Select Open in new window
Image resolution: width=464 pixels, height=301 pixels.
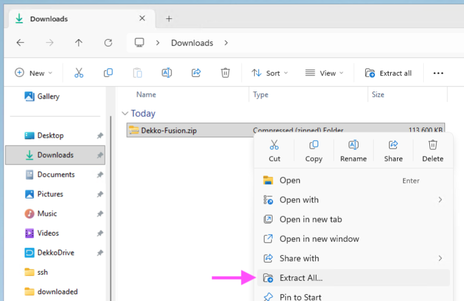tap(353, 239)
